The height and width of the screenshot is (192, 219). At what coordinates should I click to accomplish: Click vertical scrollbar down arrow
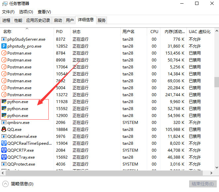tap(217, 167)
